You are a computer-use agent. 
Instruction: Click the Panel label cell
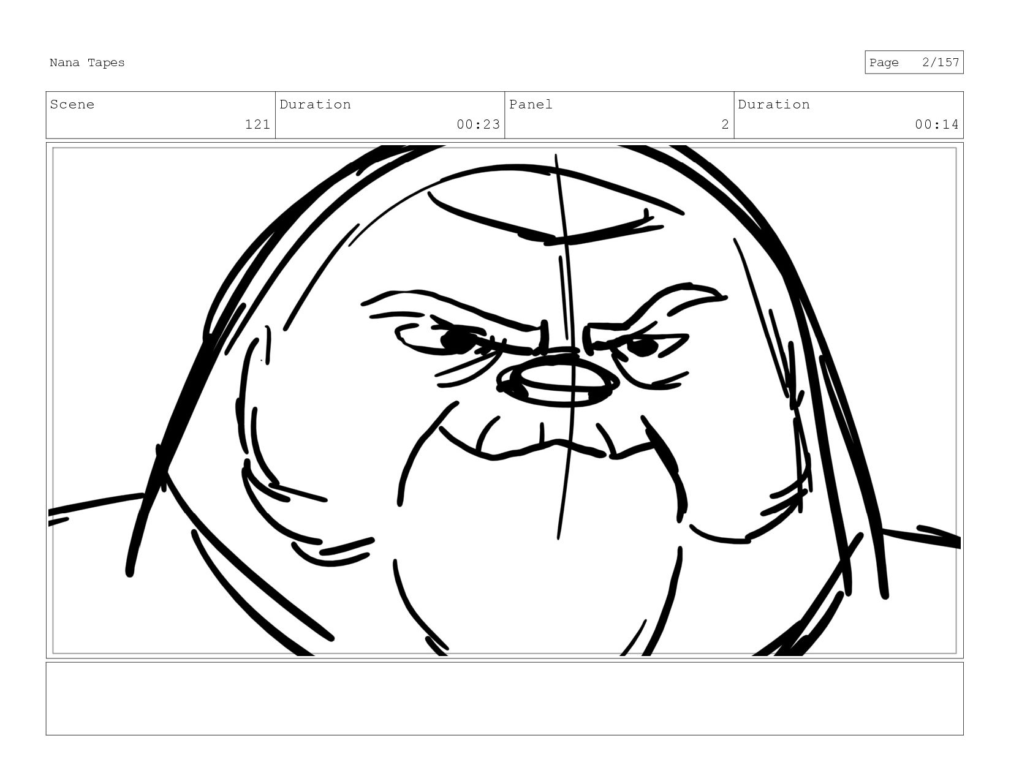(x=619, y=115)
